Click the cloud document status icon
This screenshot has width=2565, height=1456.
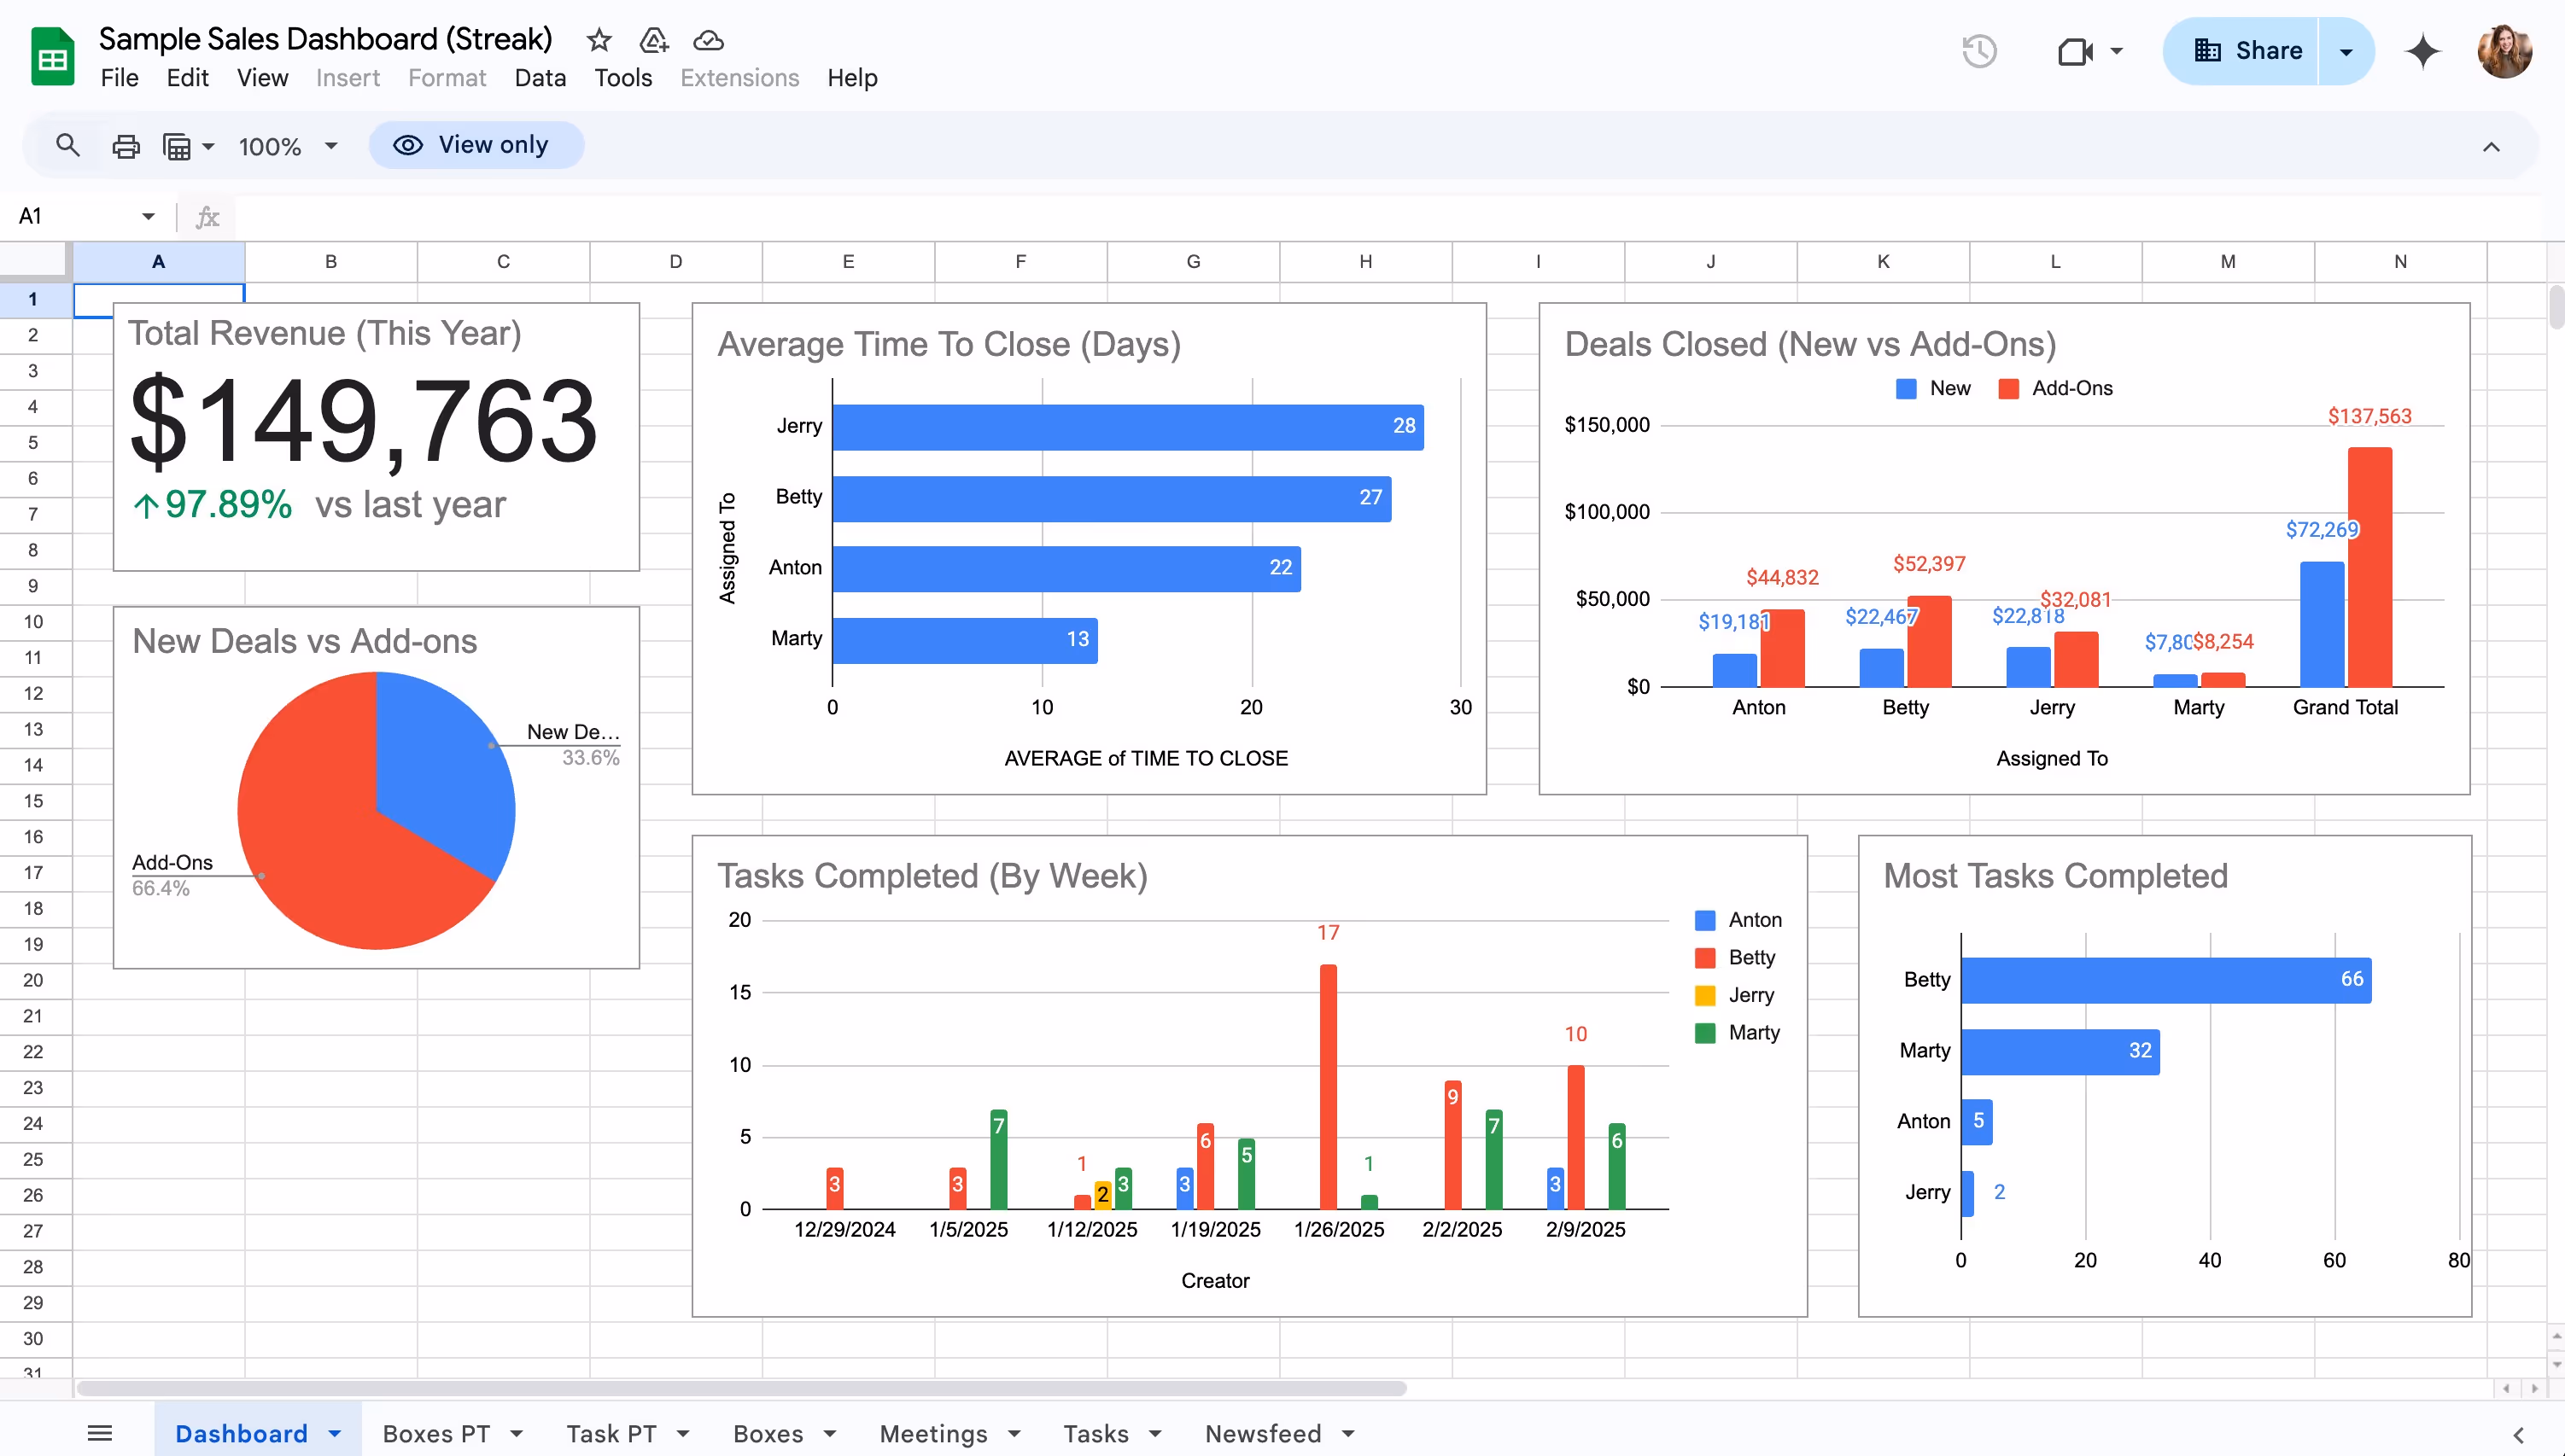tap(708, 40)
